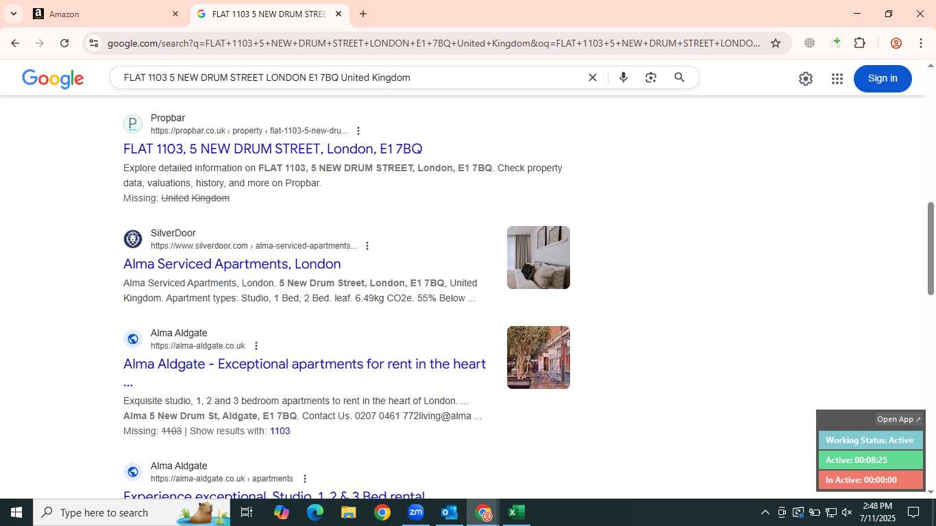Open the Alma Aldgate street thumbnail
This screenshot has height=526, width=936.
pos(539,358)
